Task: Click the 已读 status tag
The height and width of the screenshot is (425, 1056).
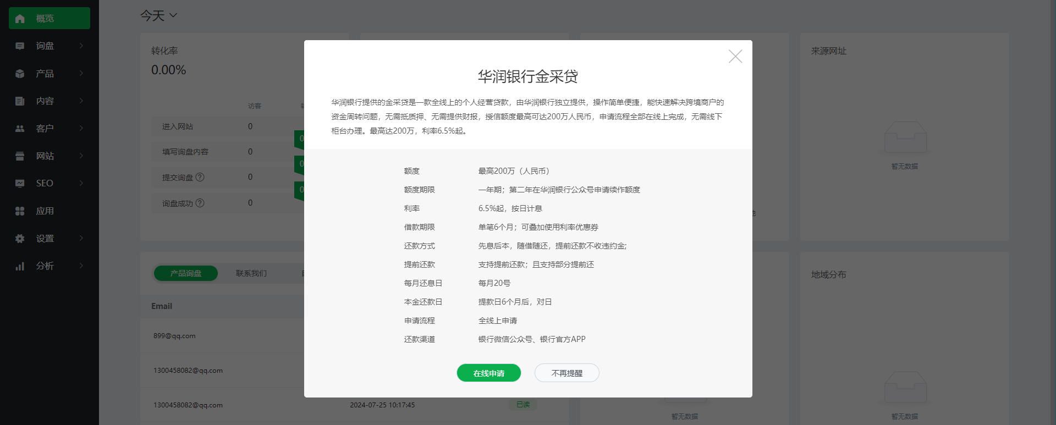Action: (523, 405)
